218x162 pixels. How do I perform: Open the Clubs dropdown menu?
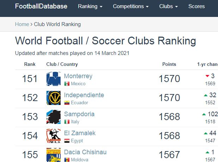tap(168, 6)
